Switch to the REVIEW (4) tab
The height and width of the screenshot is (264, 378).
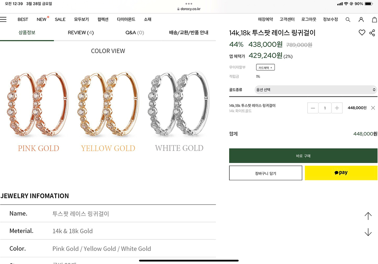pyautogui.click(x=81, y=32)
